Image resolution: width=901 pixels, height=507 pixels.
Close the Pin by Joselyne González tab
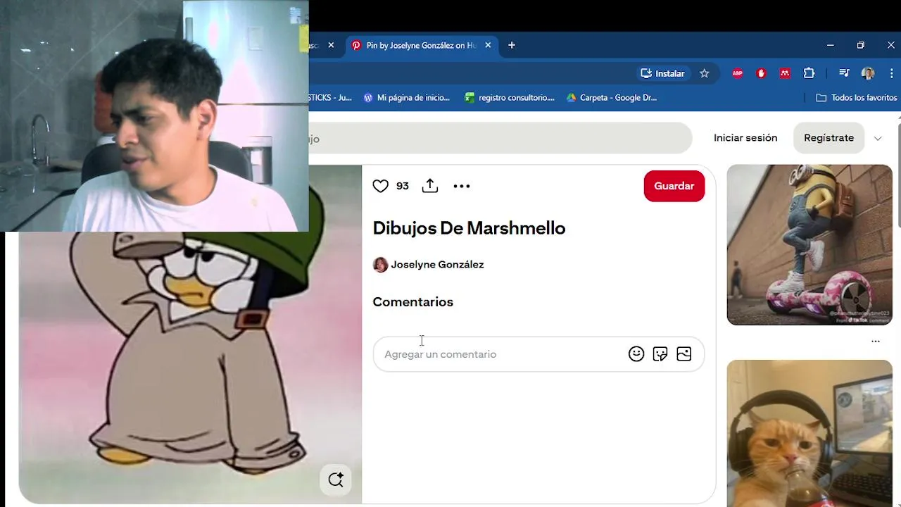tap(488, 45)
